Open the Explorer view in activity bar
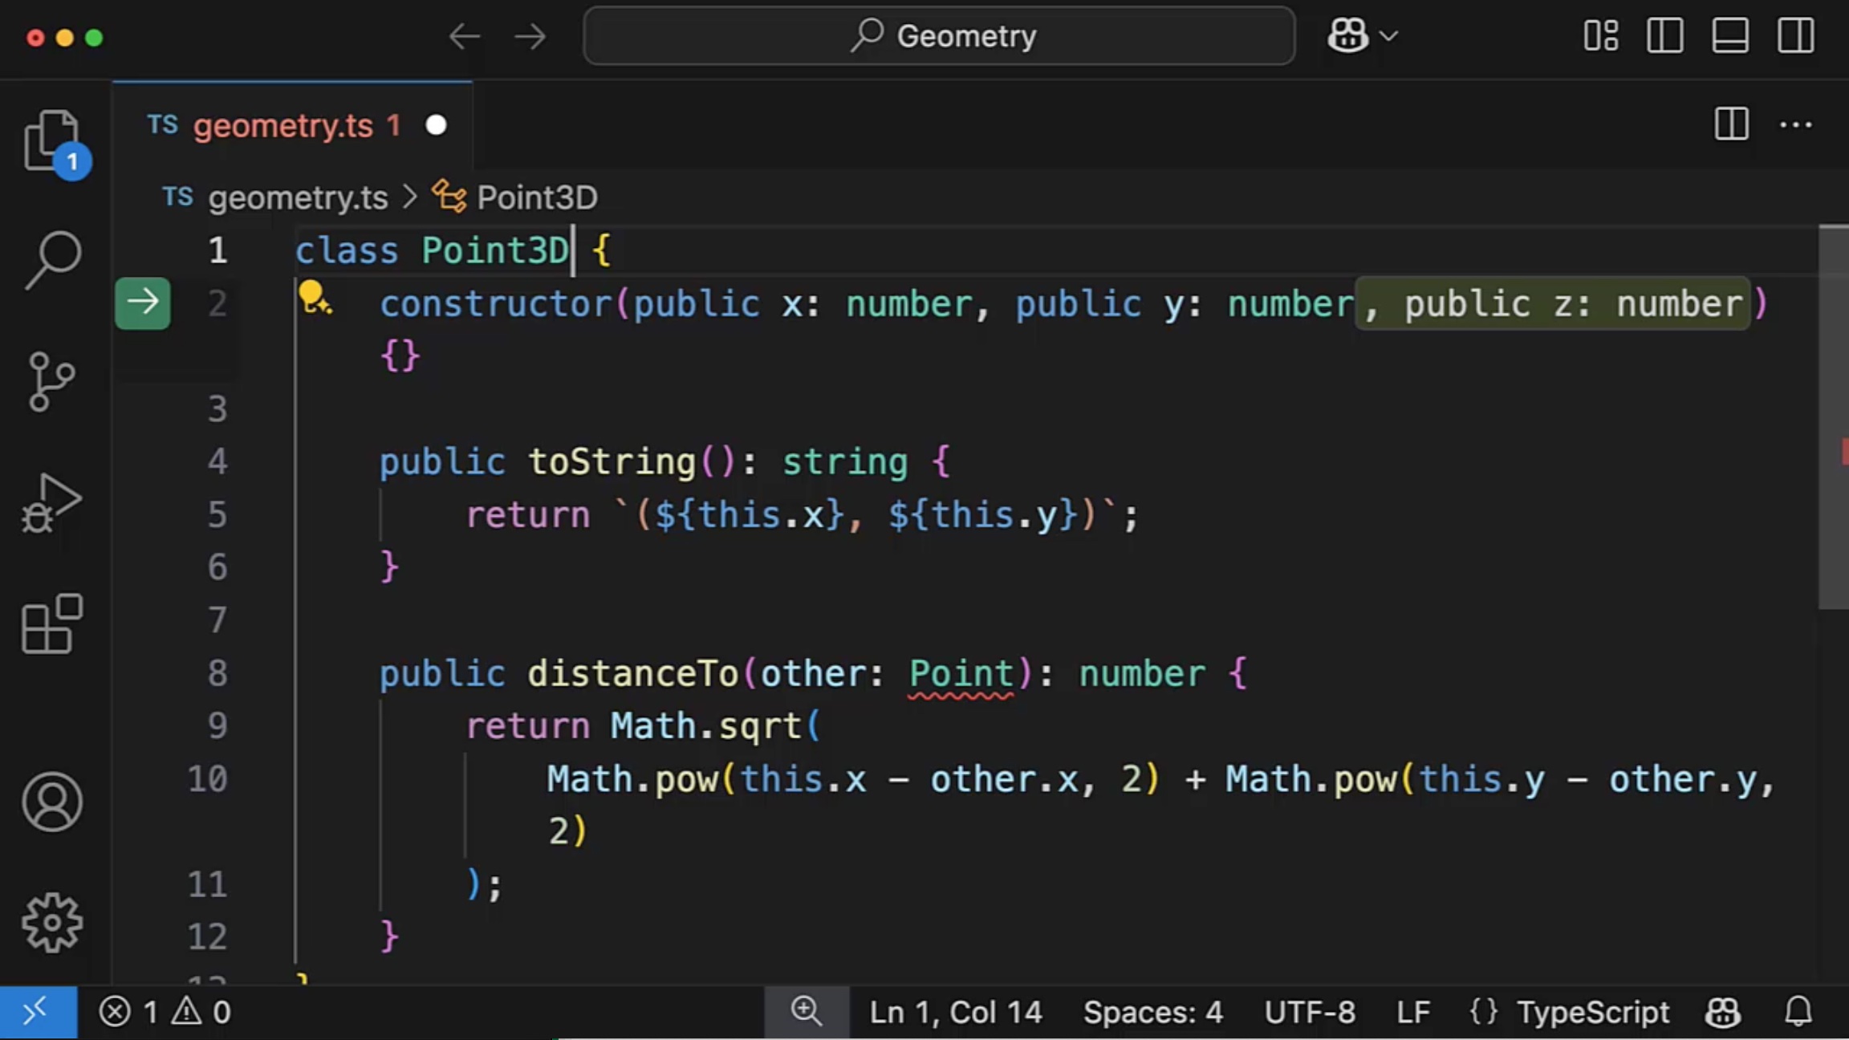This screenshot has height=1040, width=1849. pyautogui.click(x=53, y=141)
